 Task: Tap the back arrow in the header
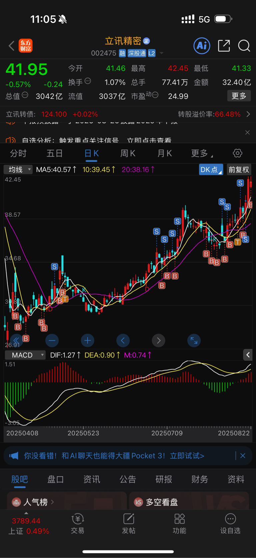(x=12, y=46)
